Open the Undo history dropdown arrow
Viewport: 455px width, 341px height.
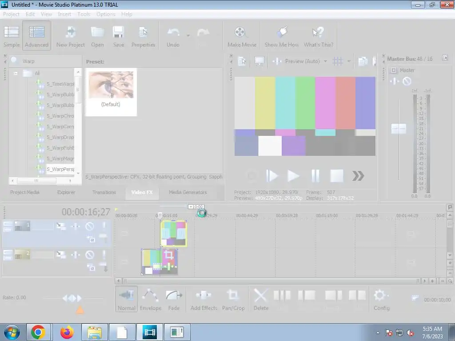coord(188,36)
